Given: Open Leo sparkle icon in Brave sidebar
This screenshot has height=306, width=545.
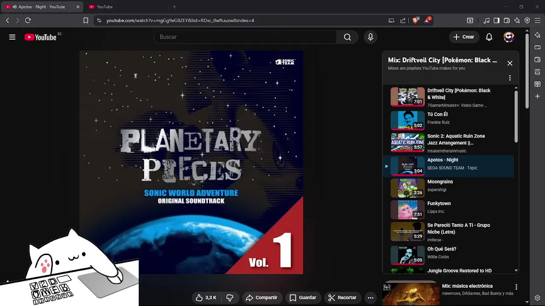Looking at the screenshot, I should [538, 35].
